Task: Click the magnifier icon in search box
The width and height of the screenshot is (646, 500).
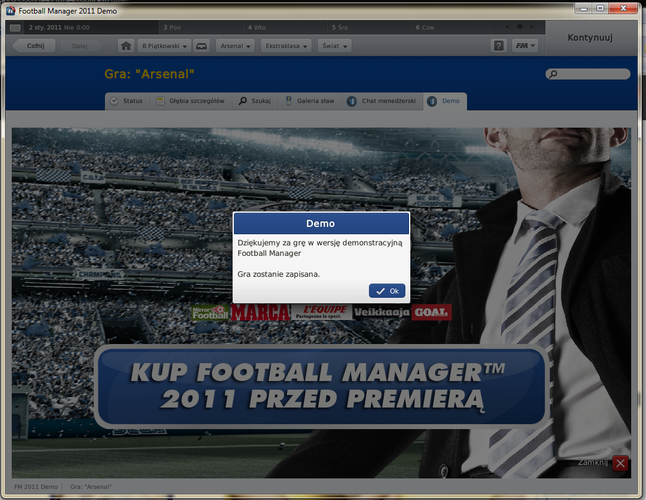Action: click(553, 74)
